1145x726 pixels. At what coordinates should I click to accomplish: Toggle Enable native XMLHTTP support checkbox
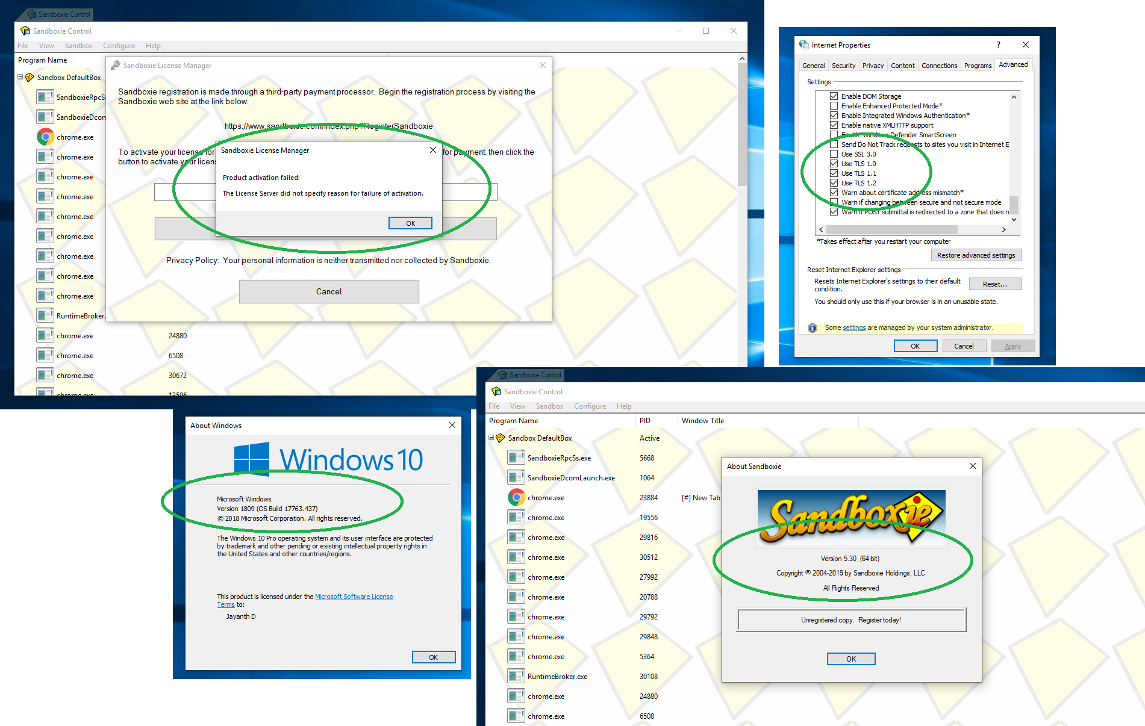(x=834, y=125)
